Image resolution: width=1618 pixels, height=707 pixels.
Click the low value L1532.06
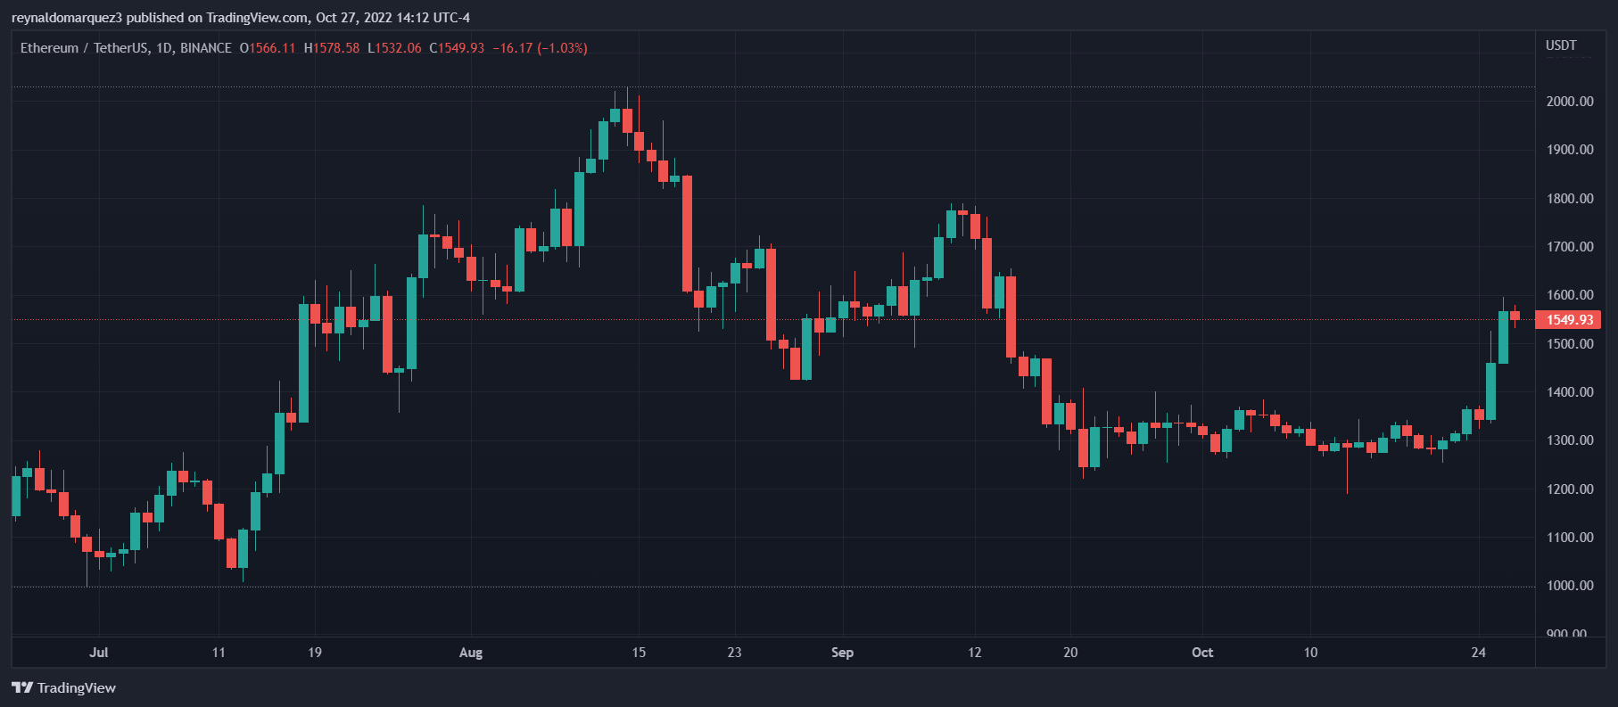pos(394,48)
